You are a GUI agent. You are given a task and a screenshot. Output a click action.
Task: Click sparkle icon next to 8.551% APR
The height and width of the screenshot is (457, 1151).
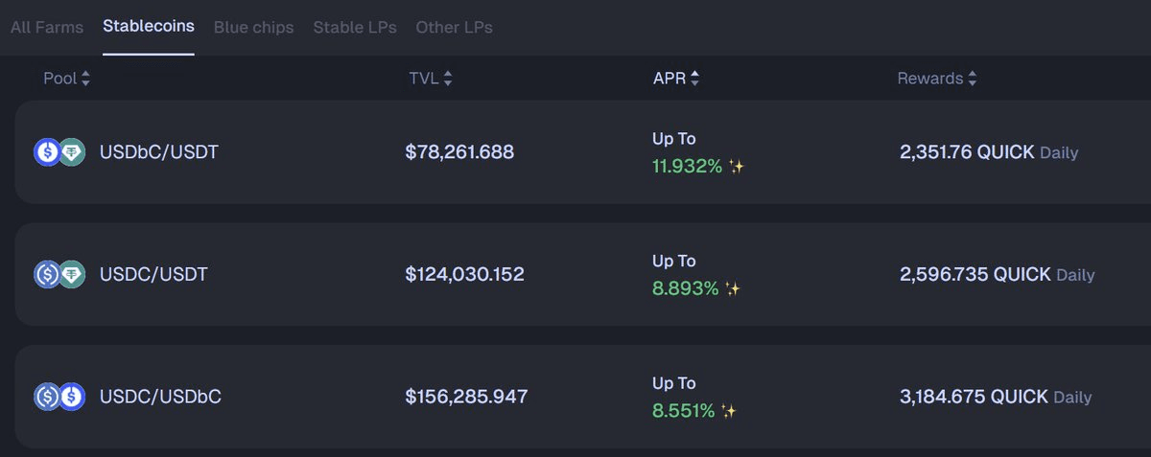[x=729, y=411]
